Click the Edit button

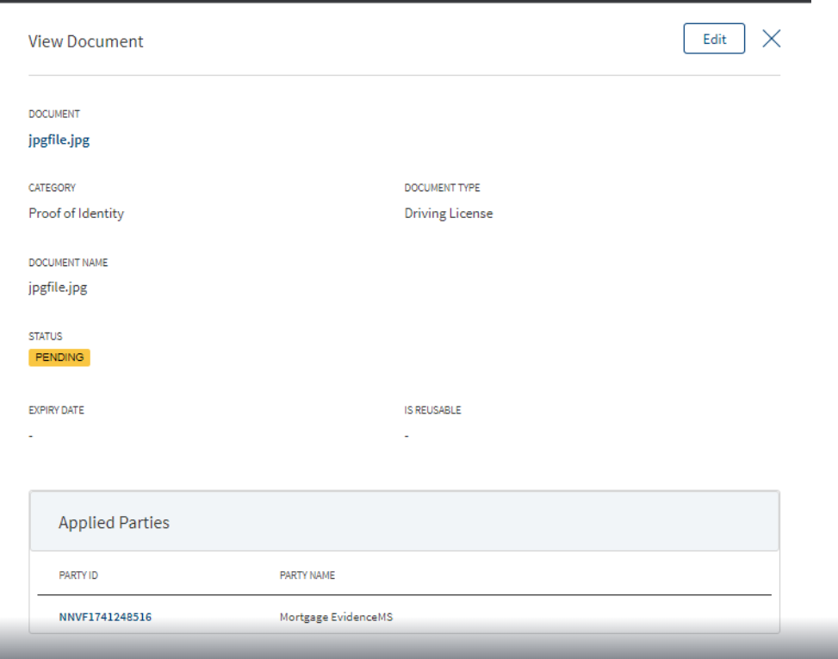(714, 39)
